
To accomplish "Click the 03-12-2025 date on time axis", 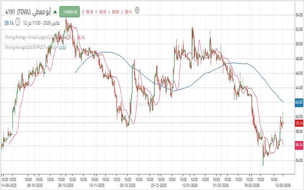I will point(127,186).
